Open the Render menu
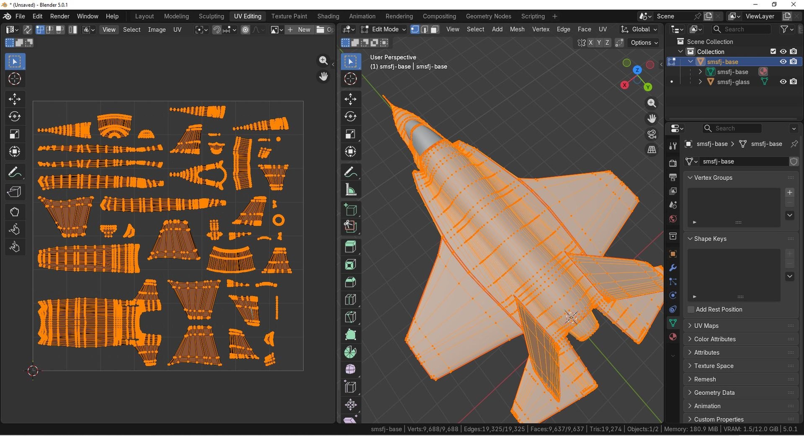Image resolution: width=804 pixels, height=436 pixels. [x=60, y=16]
